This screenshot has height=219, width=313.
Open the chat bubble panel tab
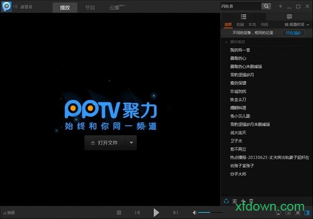[x=289, y=17]
